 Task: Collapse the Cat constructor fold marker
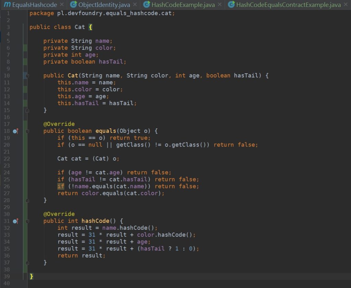click(x=27, y=76)
